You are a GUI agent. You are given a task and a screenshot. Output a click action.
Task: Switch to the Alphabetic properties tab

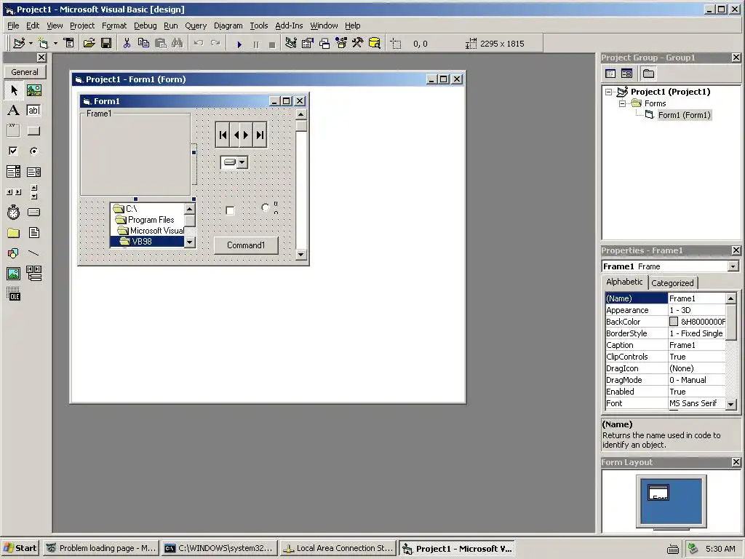[x=624, y=282]
